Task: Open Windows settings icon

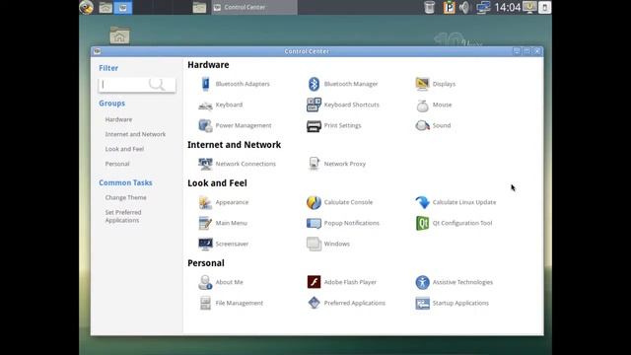Action: coord(314,244)
